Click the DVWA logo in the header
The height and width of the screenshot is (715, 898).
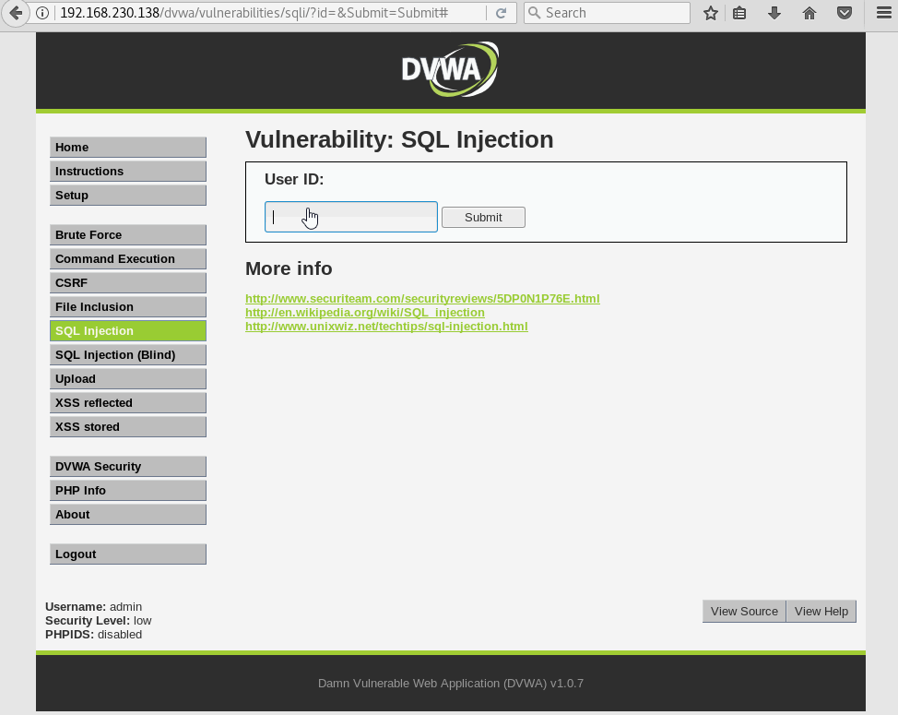tap(450, 69)
